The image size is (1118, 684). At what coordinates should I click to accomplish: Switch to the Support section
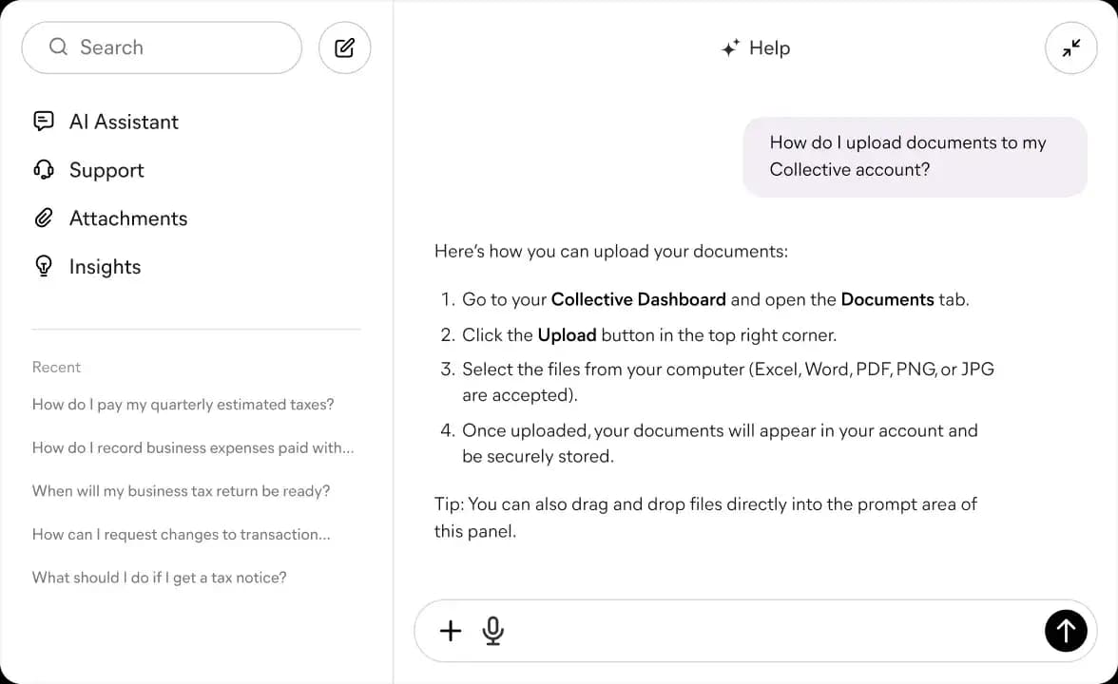(x=106, y=169)
